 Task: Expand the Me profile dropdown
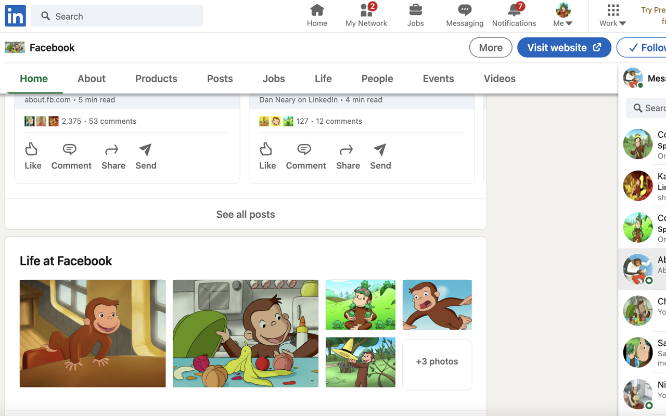[x=562, y=15]
